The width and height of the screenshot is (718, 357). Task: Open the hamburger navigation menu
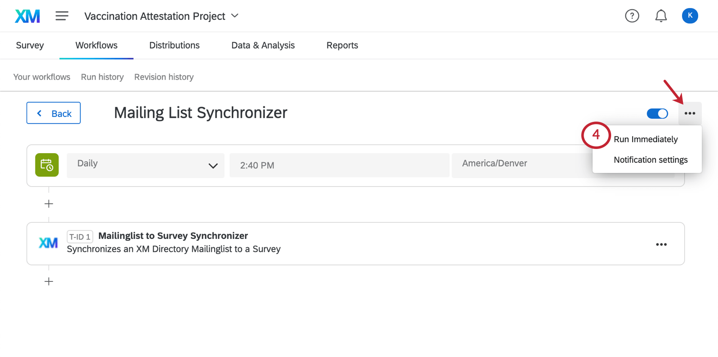[62, 16]
